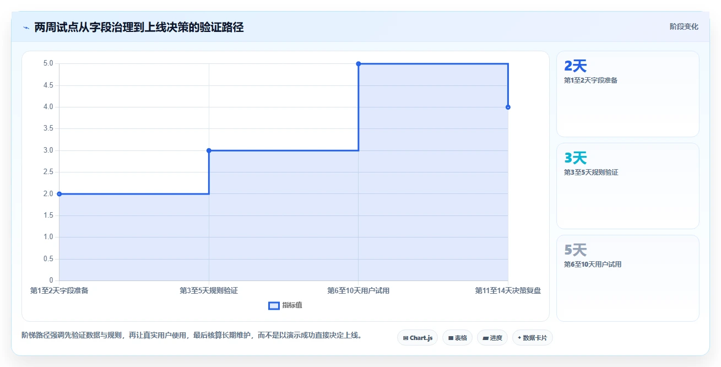Click the legend color box for 指标值

click(274, 306)
